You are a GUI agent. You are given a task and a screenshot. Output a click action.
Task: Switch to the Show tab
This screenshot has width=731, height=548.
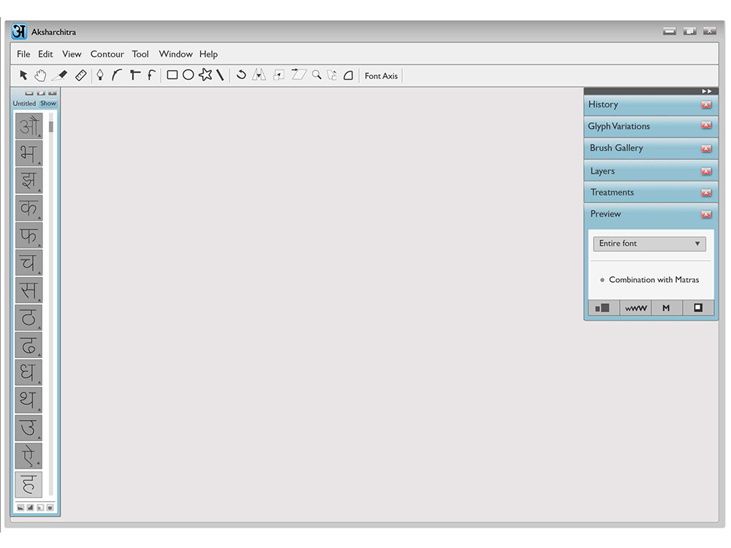(48, 104)
